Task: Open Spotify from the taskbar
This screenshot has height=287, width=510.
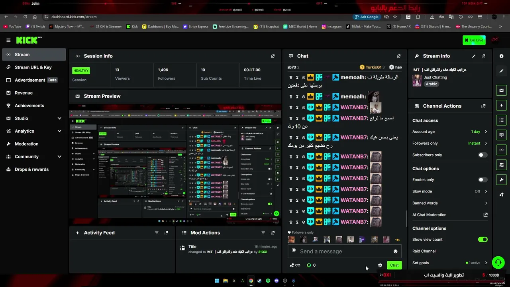Action: (x=268, y=281)
